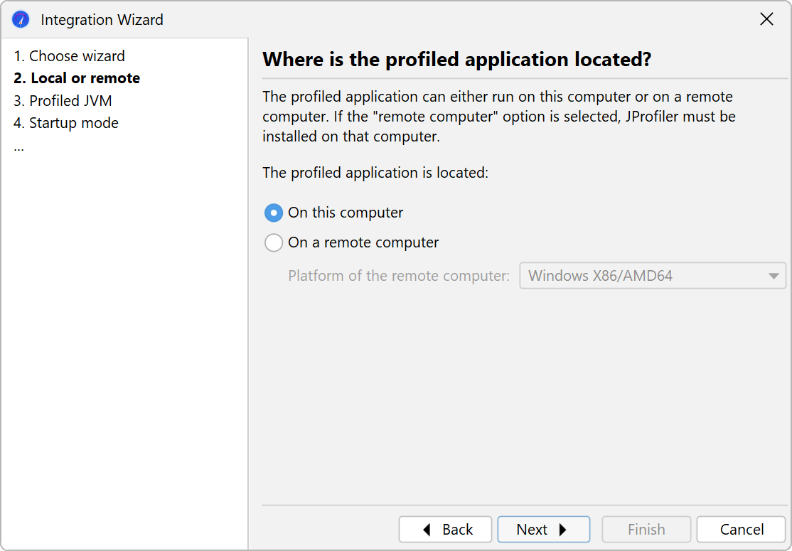This screenshot has width=792, height=551.
Task: Choose the "On a remote computer" option
Action: point(274,243)
